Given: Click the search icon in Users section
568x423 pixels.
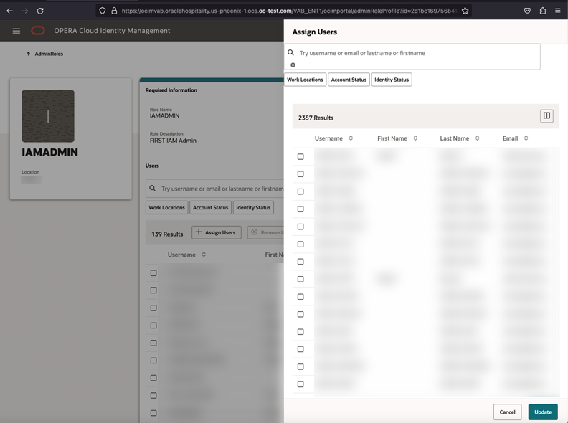Looking at the screenshot, I should [x=153, y=189].
